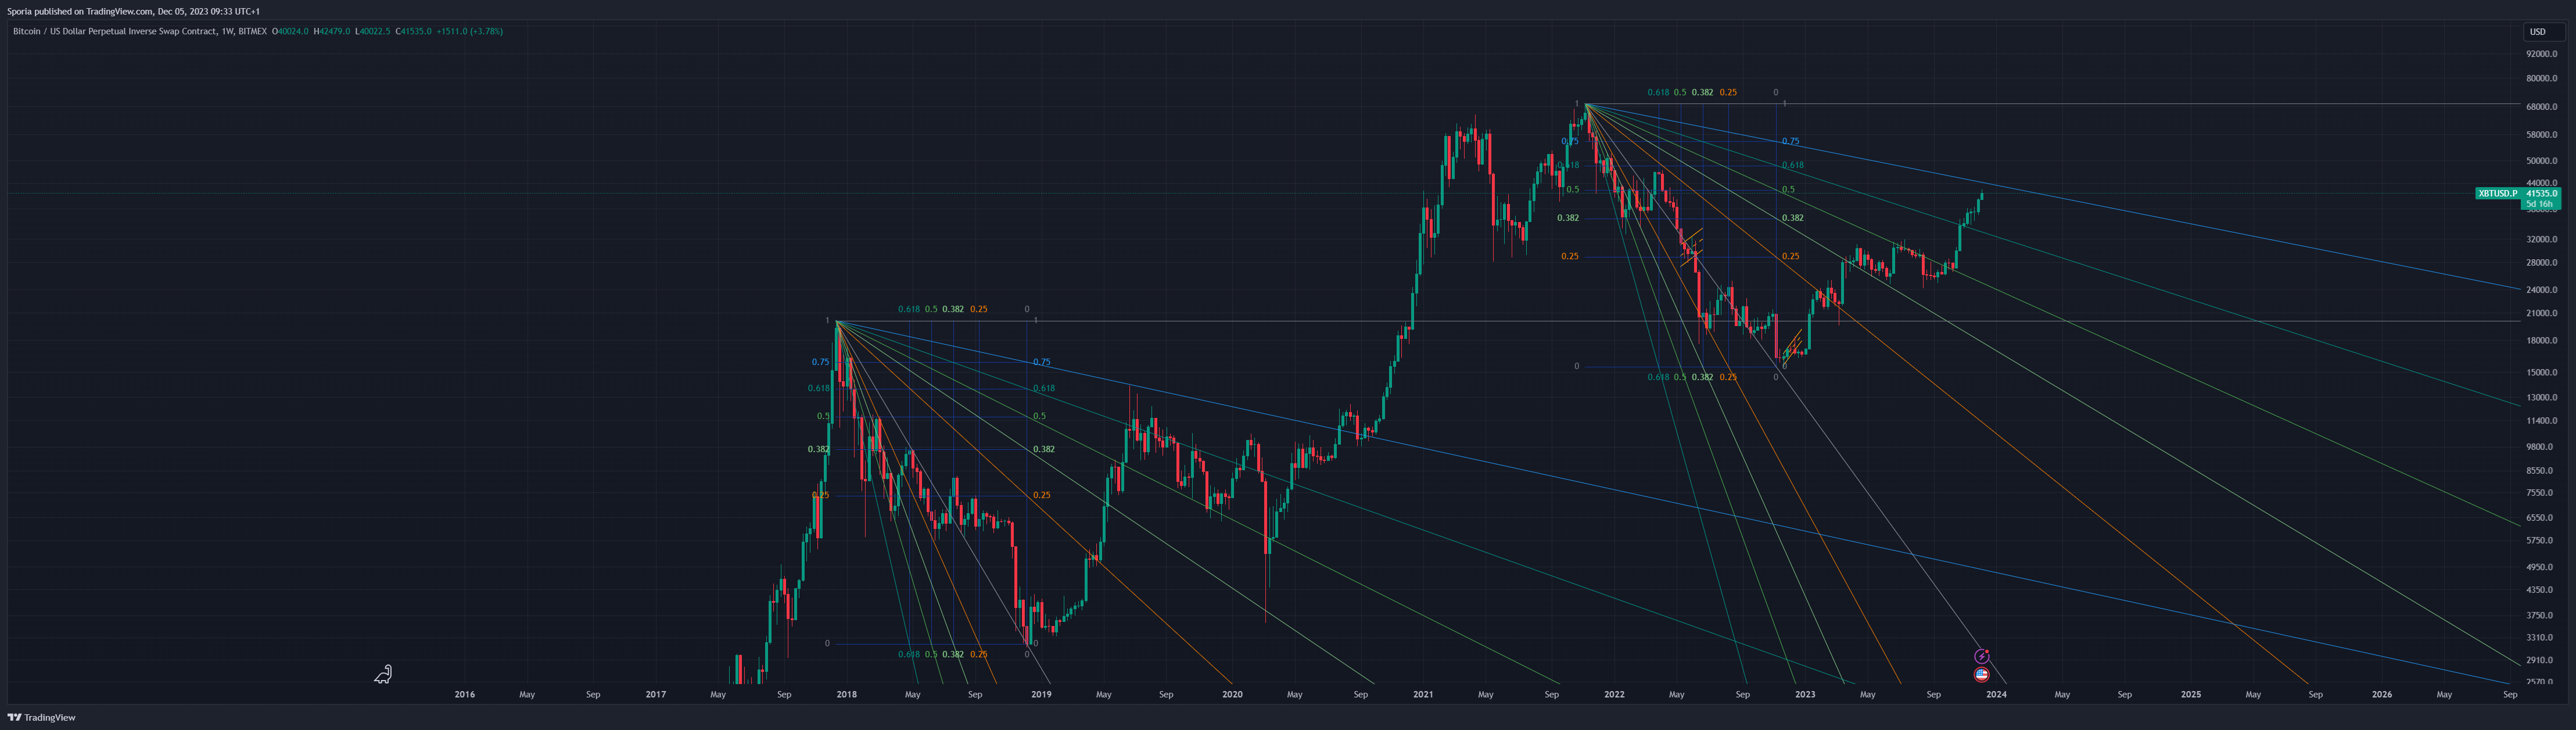Click the 2024 label on time axis
Image resolution: width=2576 pixels, height=730 pixels.
point(1996,694)
